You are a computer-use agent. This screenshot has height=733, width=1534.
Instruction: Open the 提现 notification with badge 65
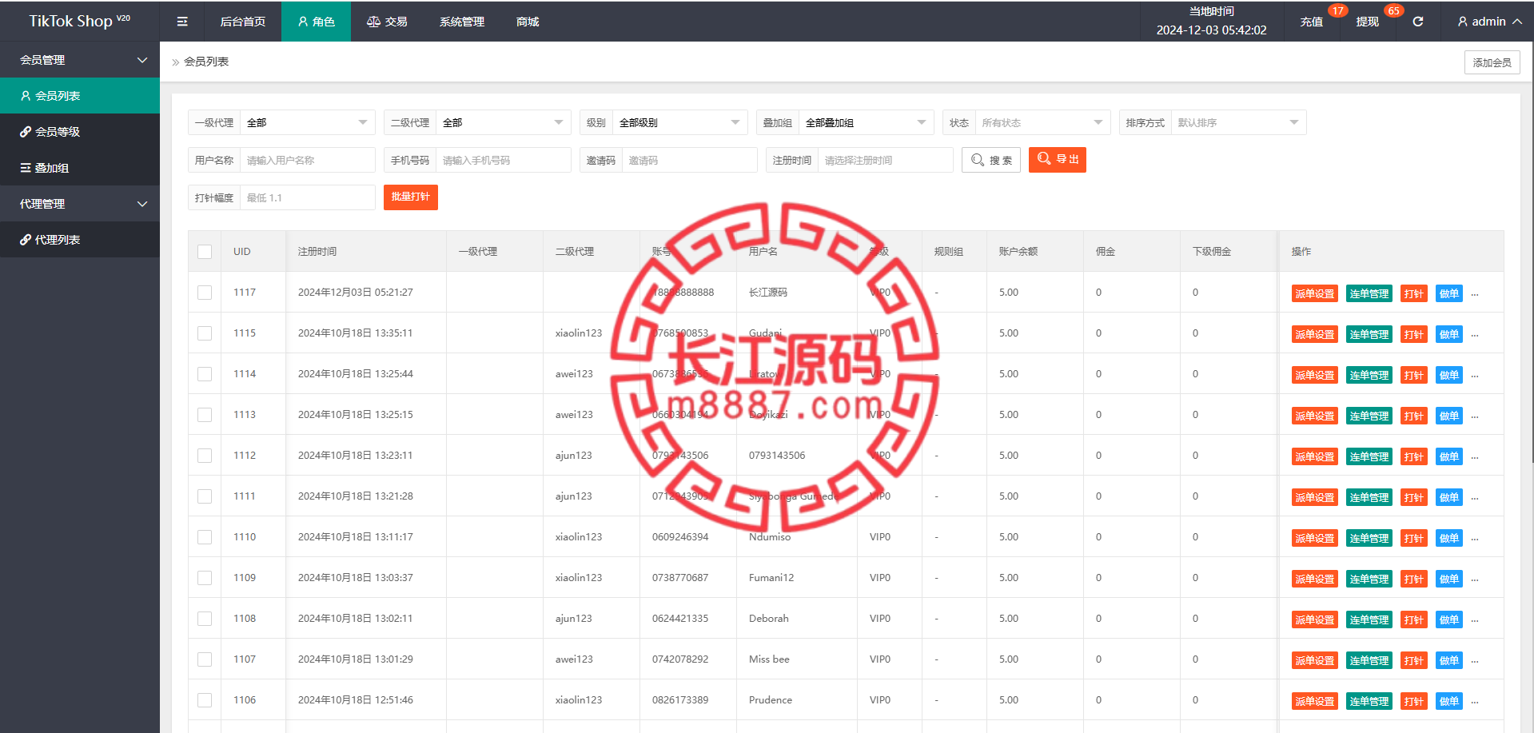tap(1368, 22)
